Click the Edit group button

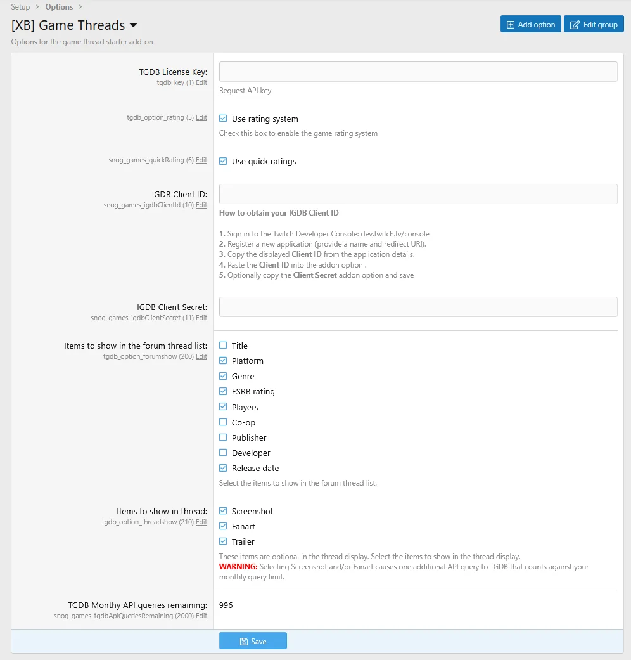pos(594,25)
